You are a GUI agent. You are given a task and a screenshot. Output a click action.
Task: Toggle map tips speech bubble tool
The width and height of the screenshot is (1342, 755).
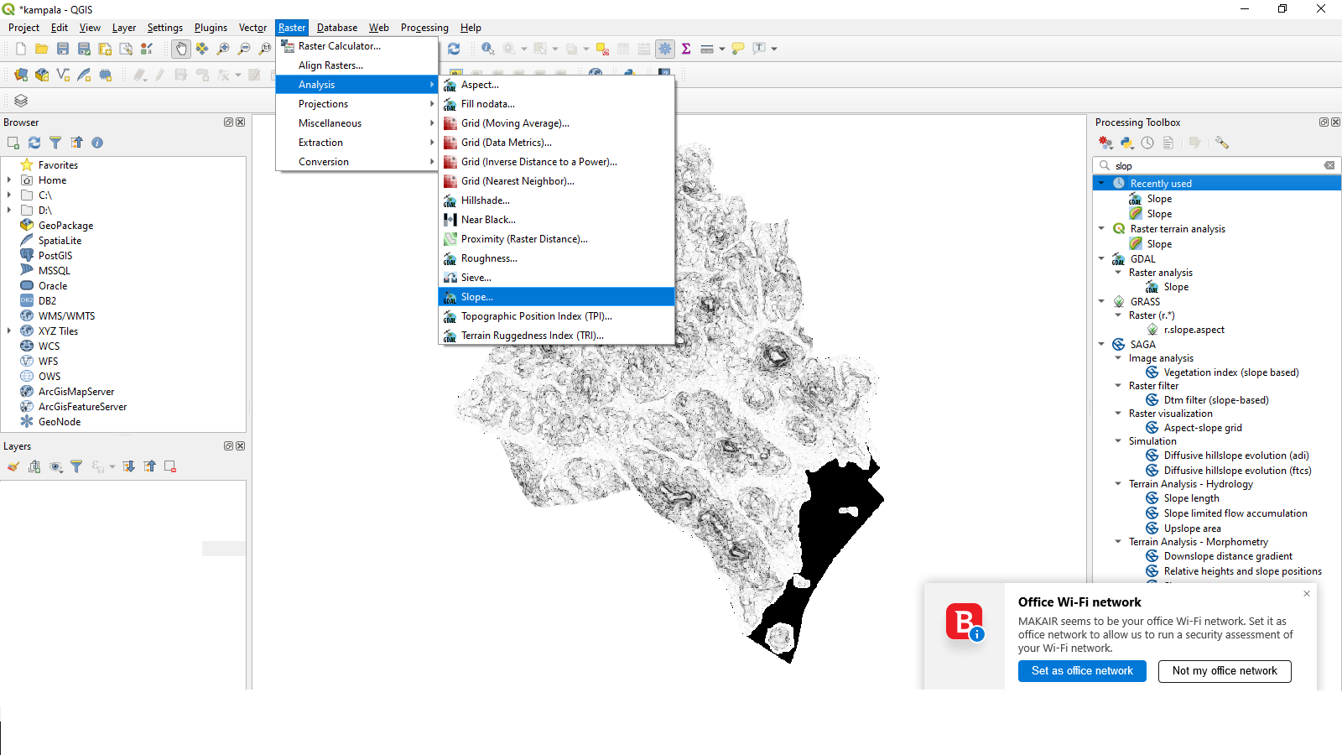(736, 48)
